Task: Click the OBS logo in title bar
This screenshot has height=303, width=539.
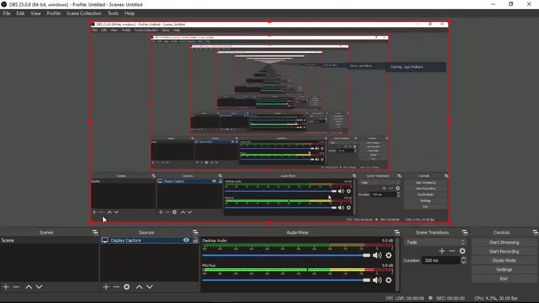Action: pos(4,4)
